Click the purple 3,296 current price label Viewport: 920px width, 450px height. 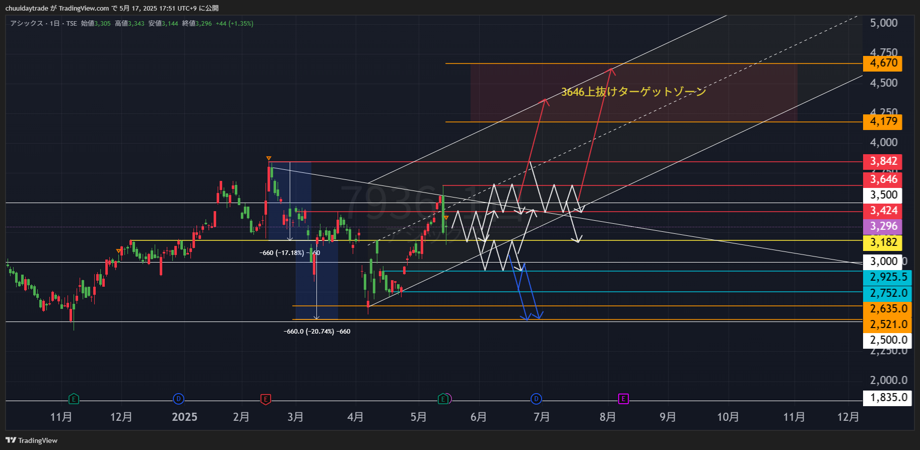click(883, 226)
